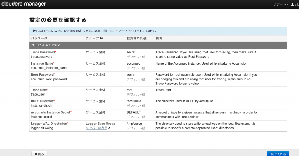Select the HDFS Directory parameter label
The width and height of the screenshot is (299, 156).
42,101
